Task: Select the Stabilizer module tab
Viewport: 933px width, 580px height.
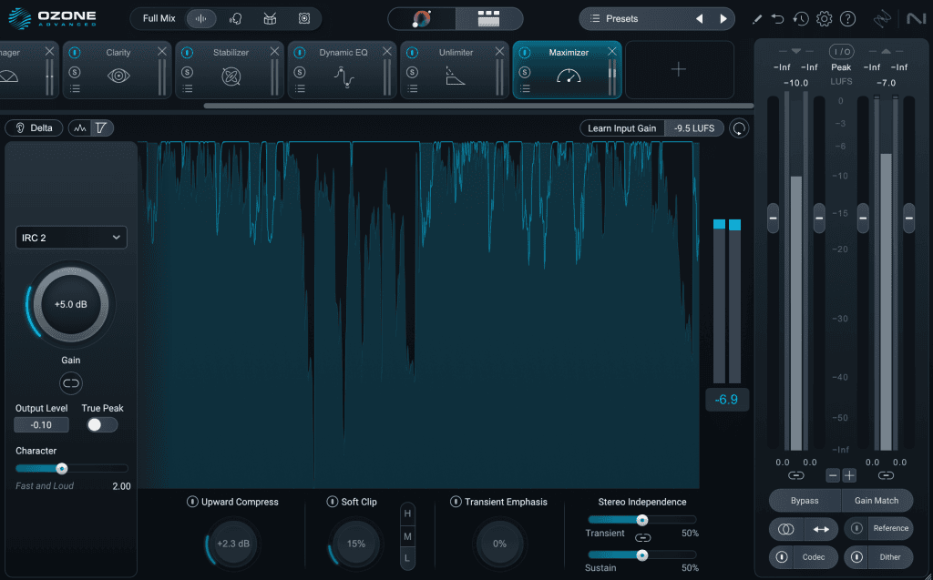Action: pos(231,69)
